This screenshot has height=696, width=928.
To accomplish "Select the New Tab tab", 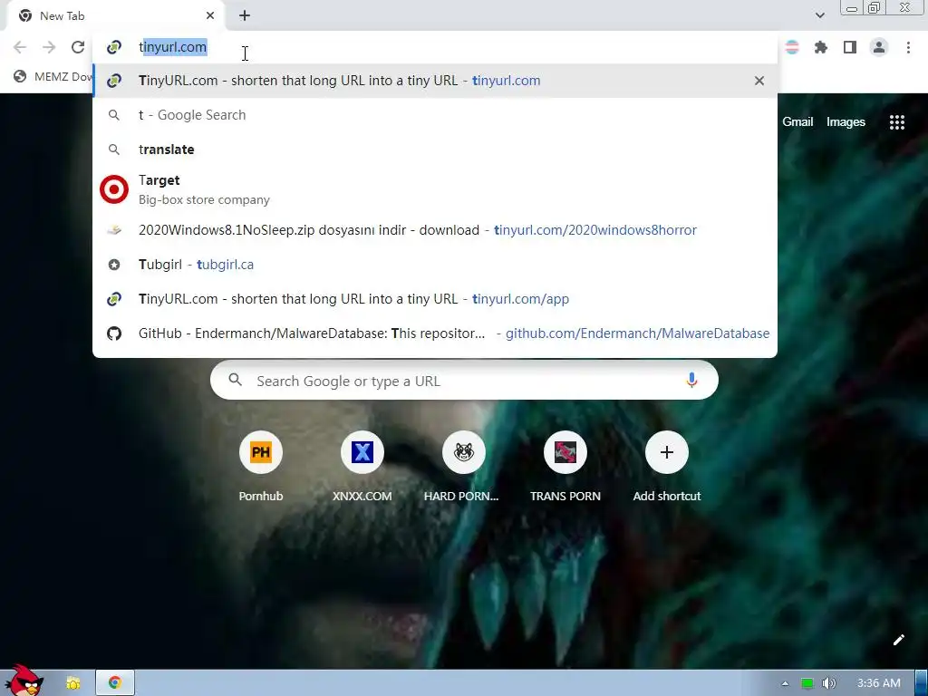I will pos(115,16).
